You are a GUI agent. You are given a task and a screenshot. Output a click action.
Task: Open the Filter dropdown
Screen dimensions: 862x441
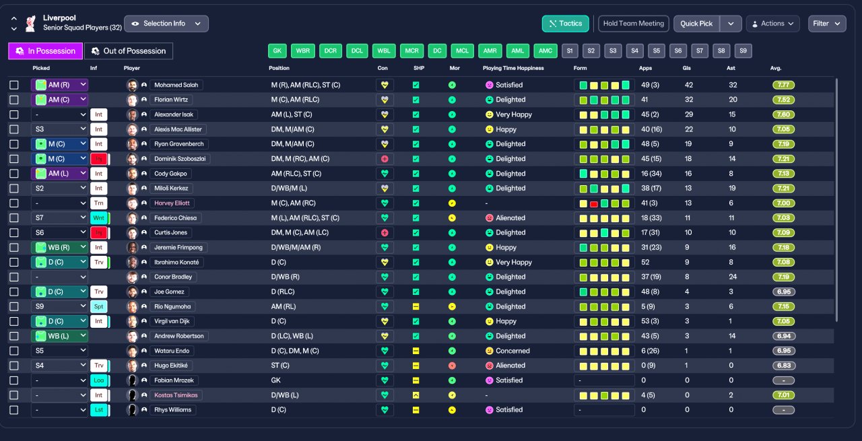(x=827, y=24)
